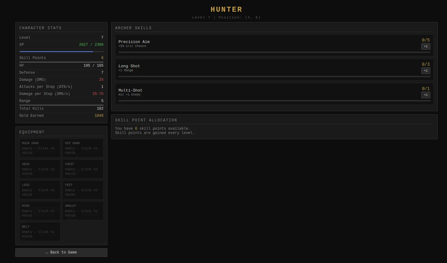Click the Gold Earned value

[99, 116]
